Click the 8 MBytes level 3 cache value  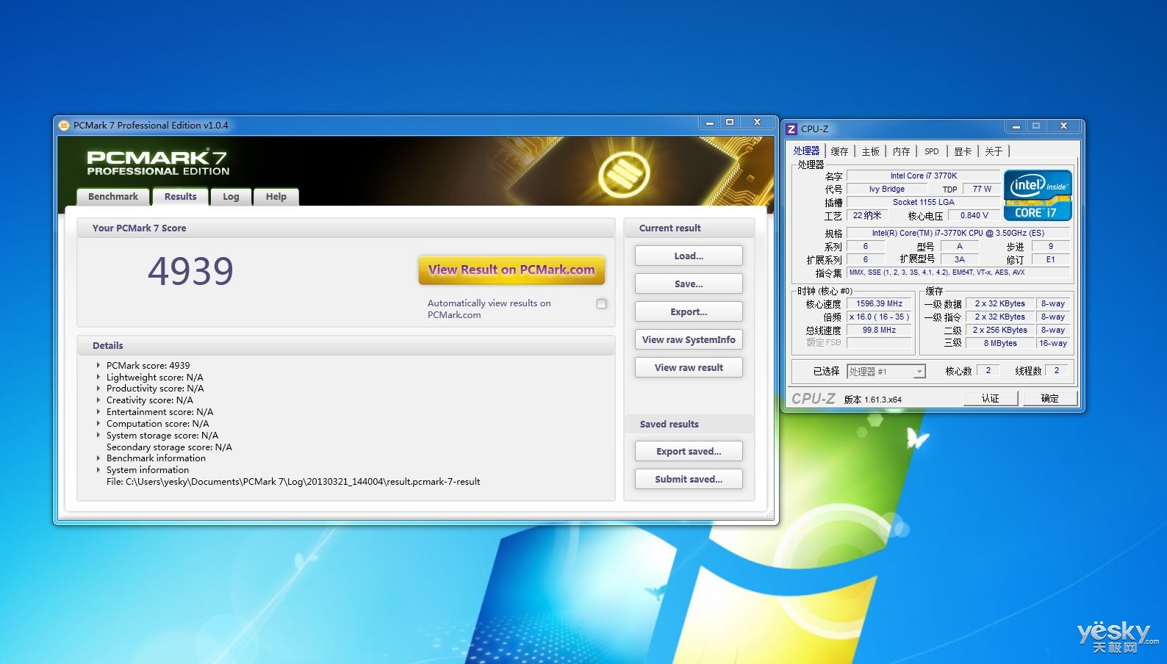click(x=1000, y=343)
